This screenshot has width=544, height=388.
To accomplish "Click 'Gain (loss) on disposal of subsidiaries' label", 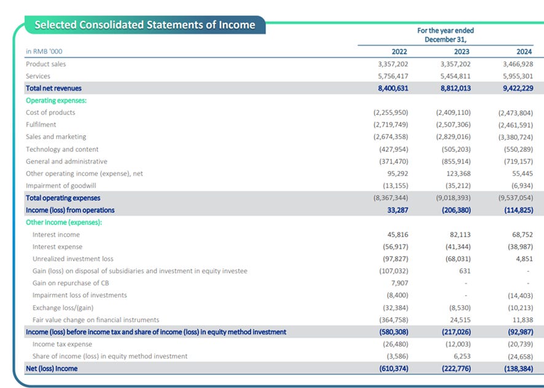I will click(x=140, y=271).
